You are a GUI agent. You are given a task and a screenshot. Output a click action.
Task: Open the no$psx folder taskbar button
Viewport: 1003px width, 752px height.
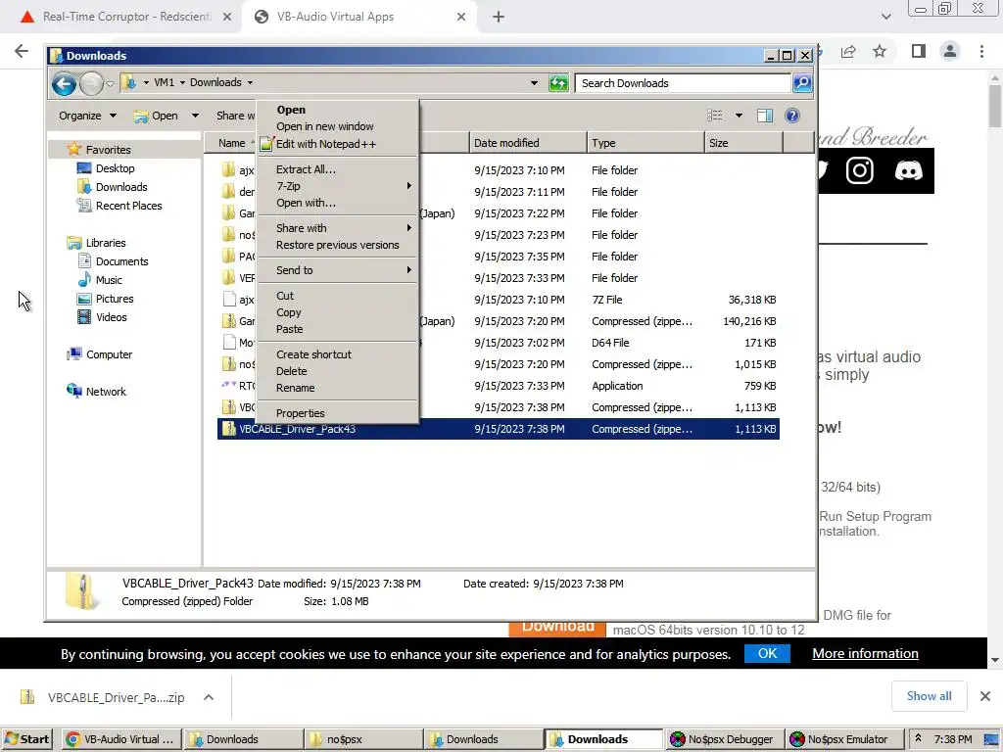(x=362, y=739)
